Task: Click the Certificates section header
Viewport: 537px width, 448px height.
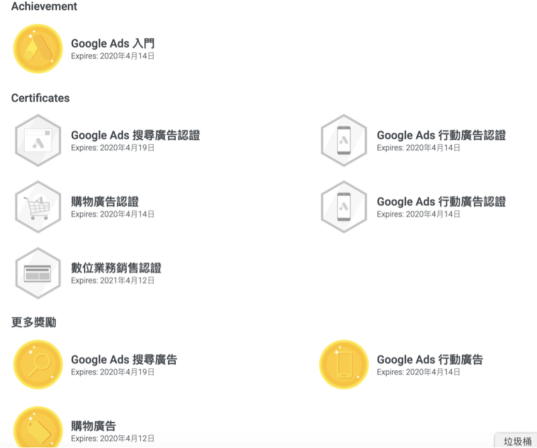Action: 40,98
